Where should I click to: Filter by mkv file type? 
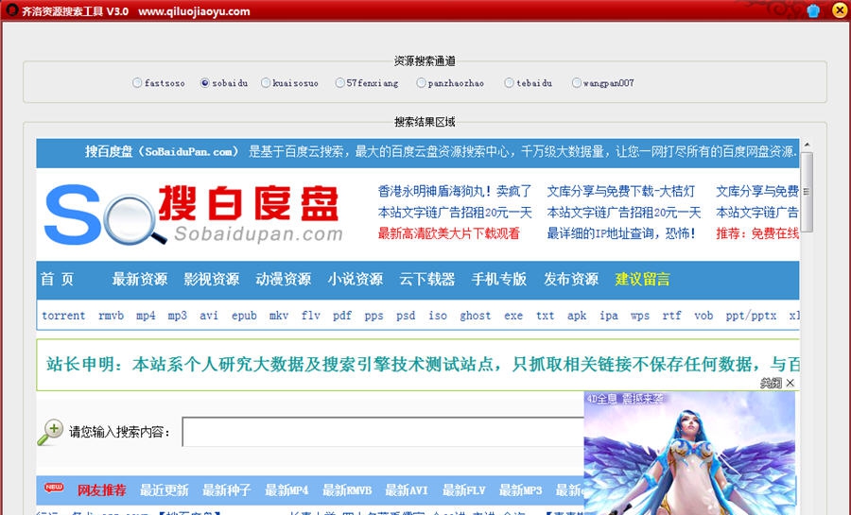[278, 316]
